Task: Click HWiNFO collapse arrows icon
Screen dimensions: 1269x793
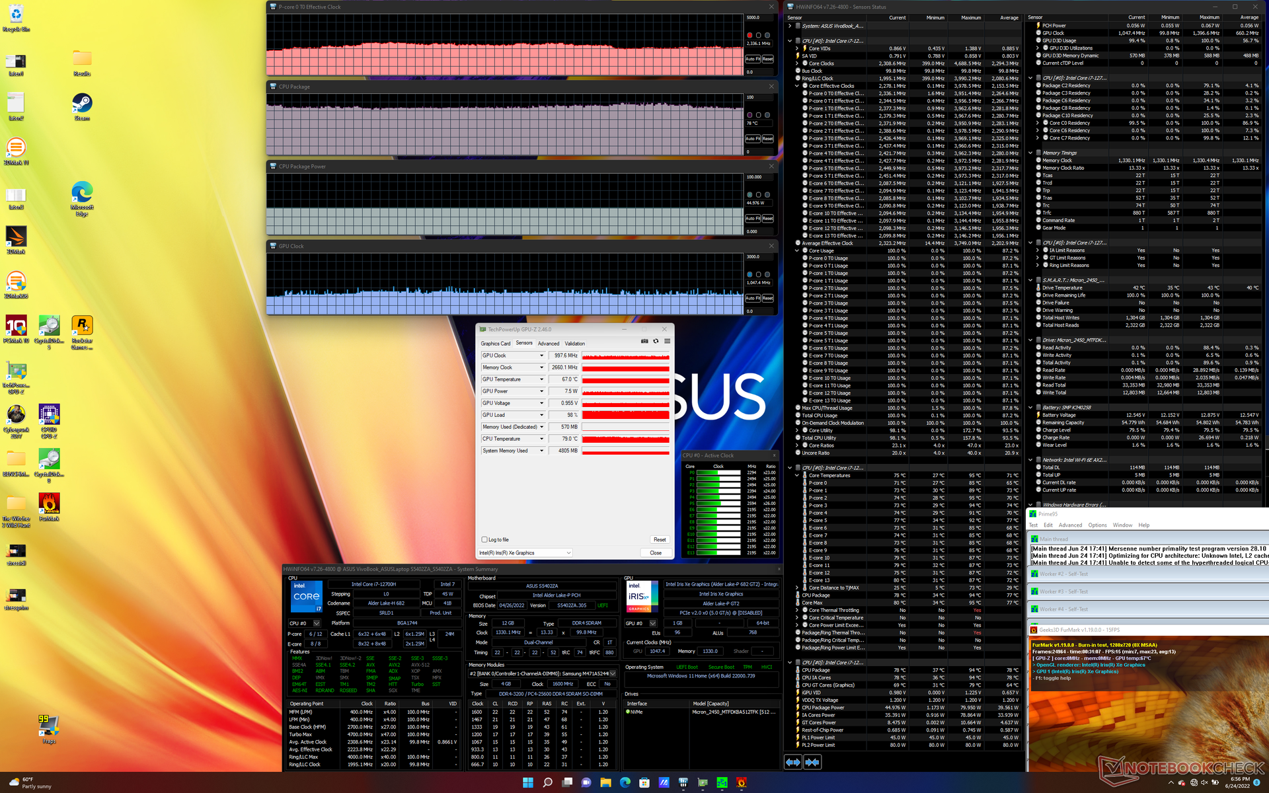Action: click(812, 762)
